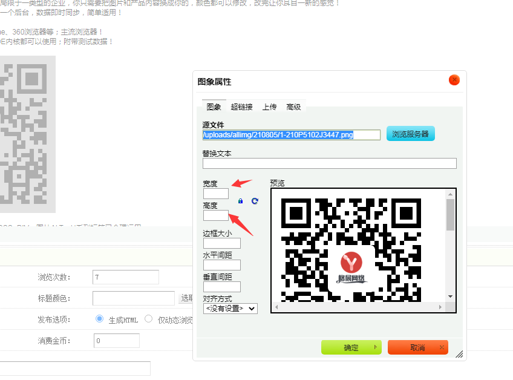Viewport: 513px width, 380px height.
Task: Click the preview scroll down arrow
Action: click(x=450, y=296)
